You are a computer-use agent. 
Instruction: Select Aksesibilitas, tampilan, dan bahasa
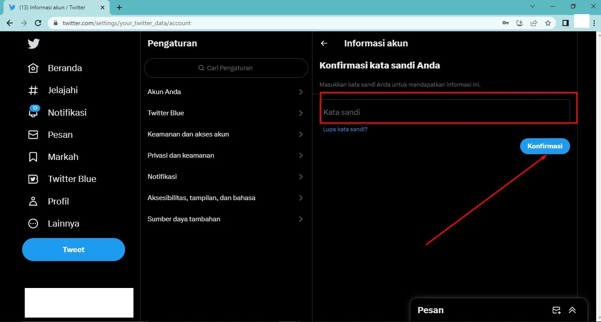pos(226,198)
